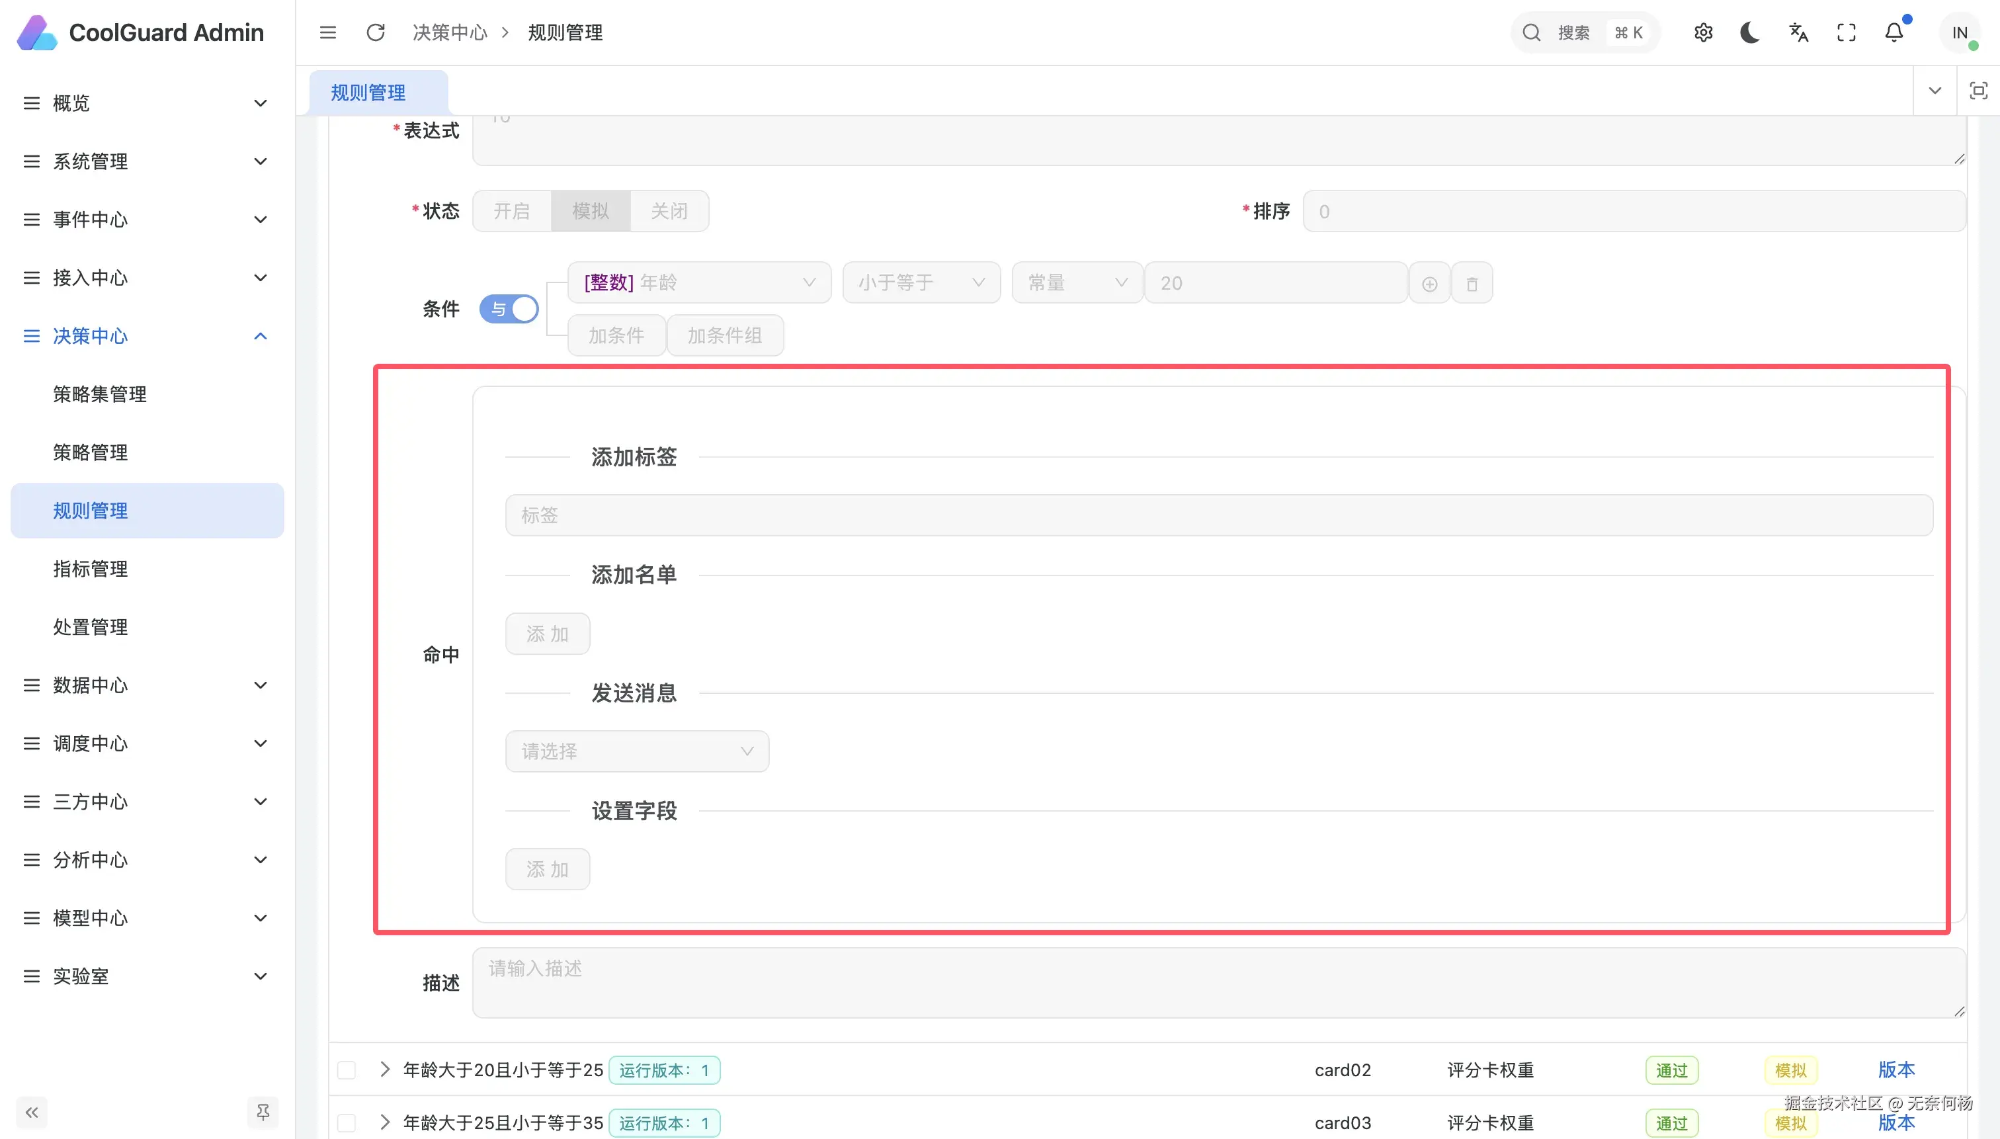Check the row checkbox for 年龄大于20且小于等于25
This screenshot has width=2000, height=1139.
click(x=347, y=1070)
